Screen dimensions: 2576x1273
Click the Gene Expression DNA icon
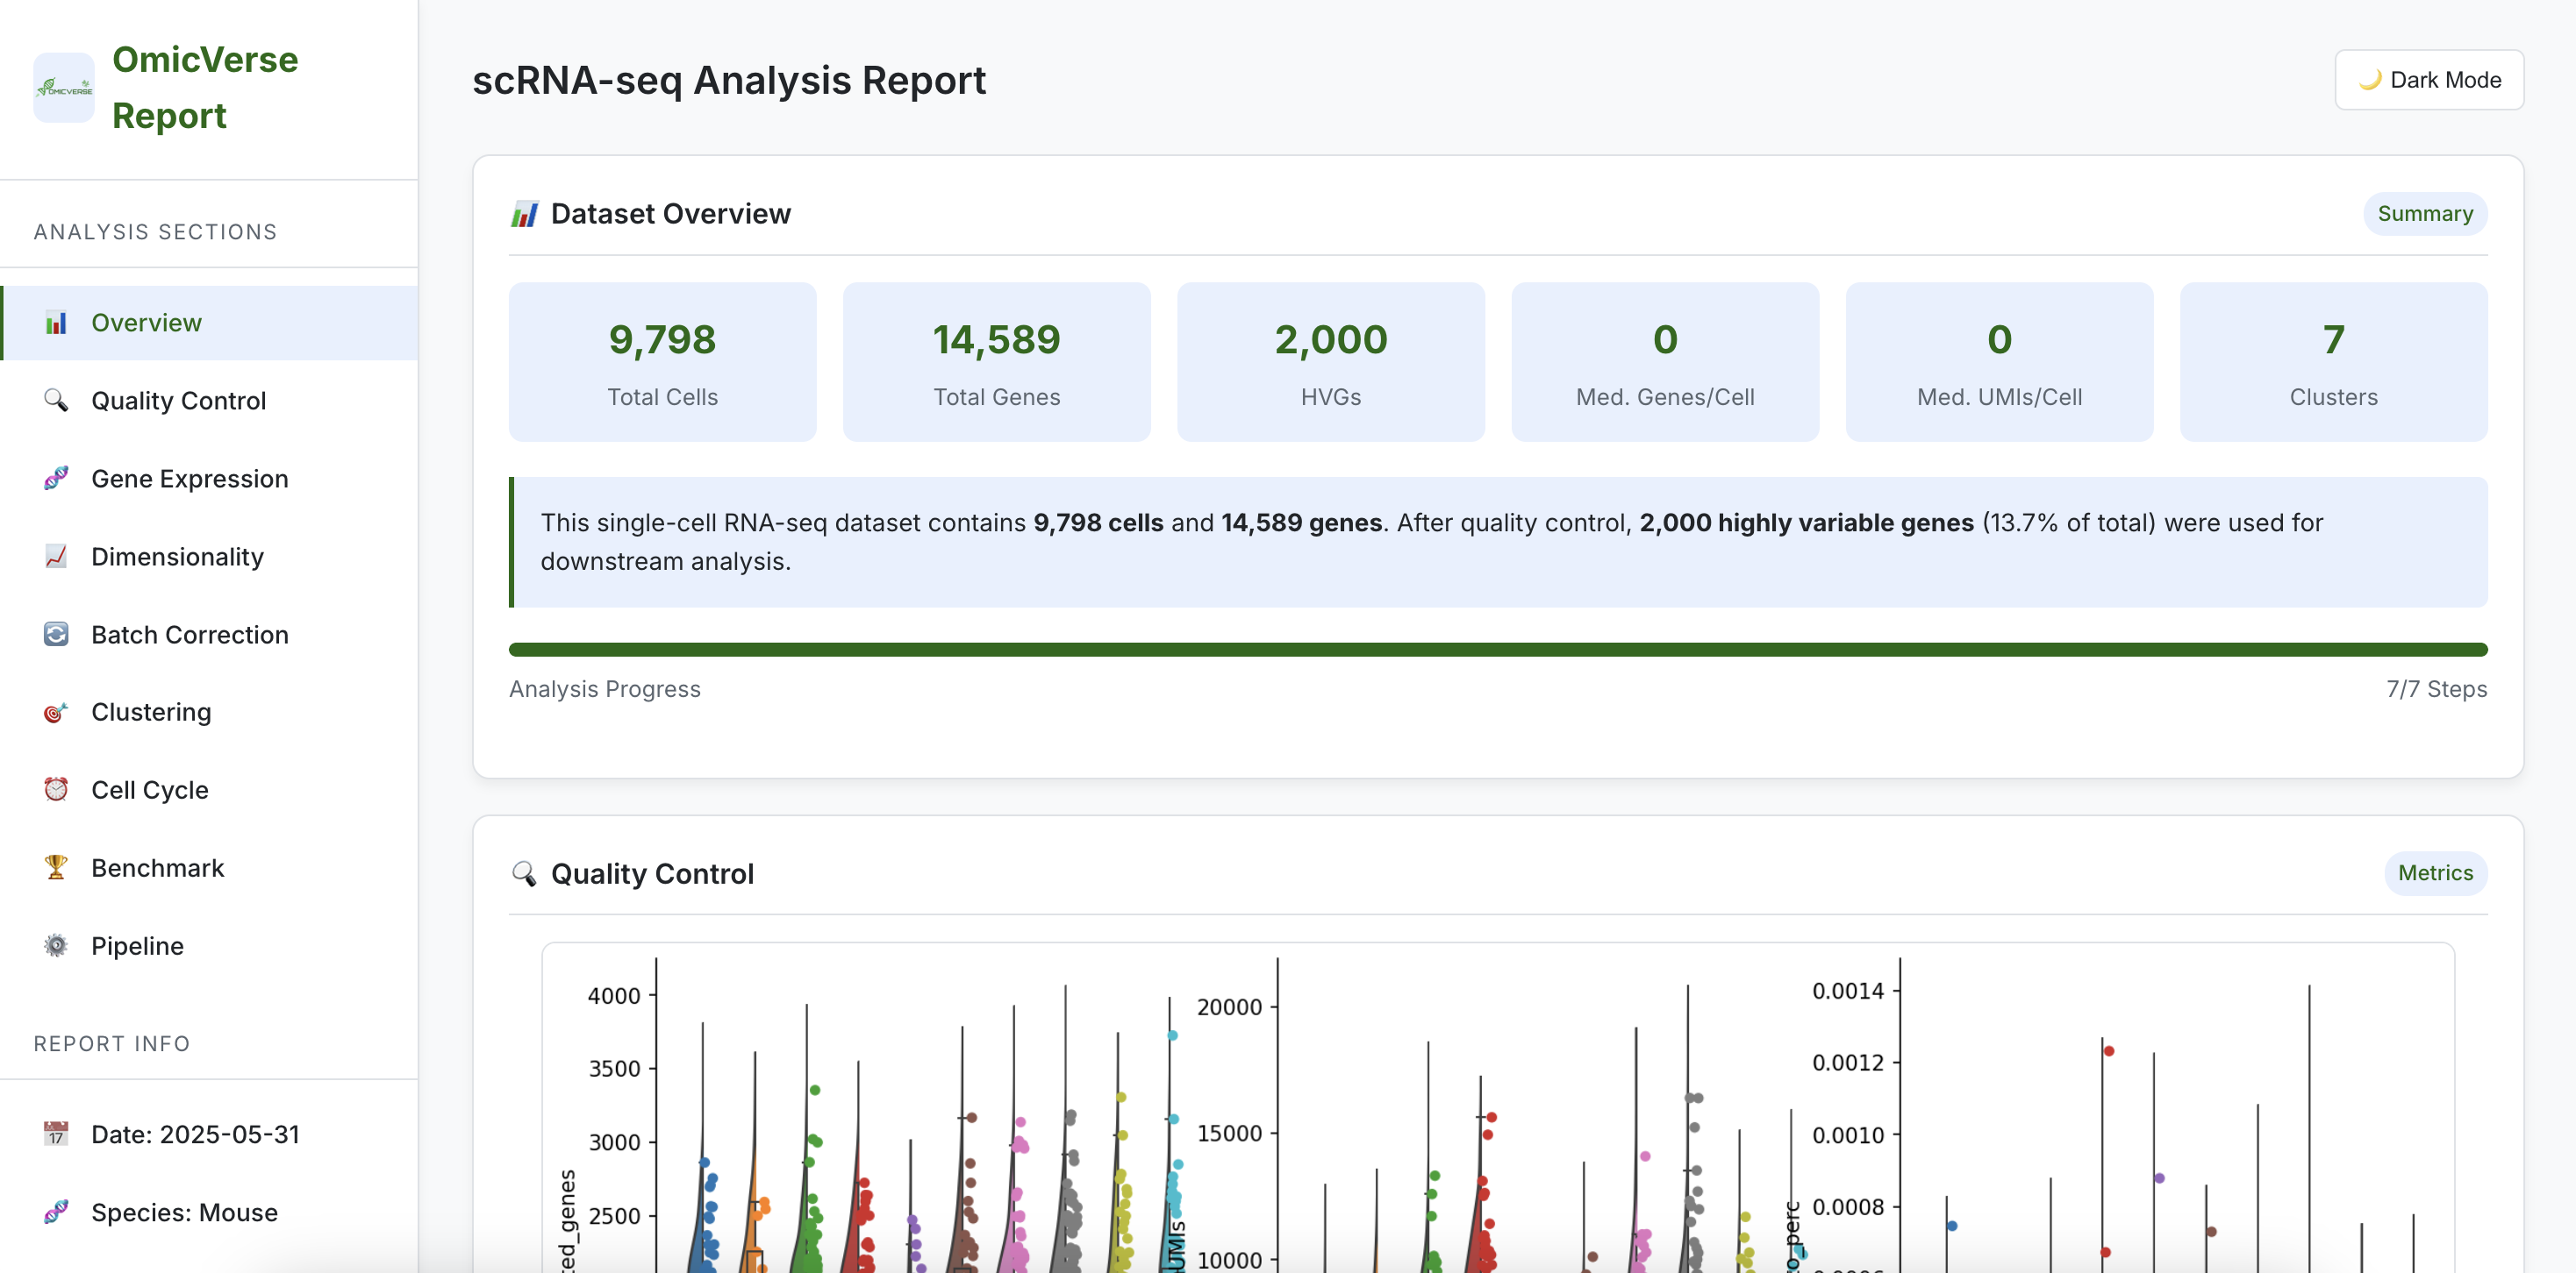pos(56,479)
